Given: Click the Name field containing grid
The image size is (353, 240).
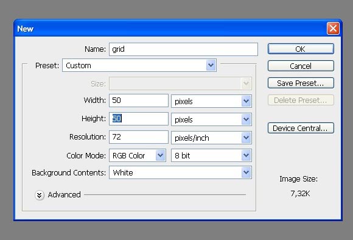Looking at the screenshot, I should tap(183, 49).
